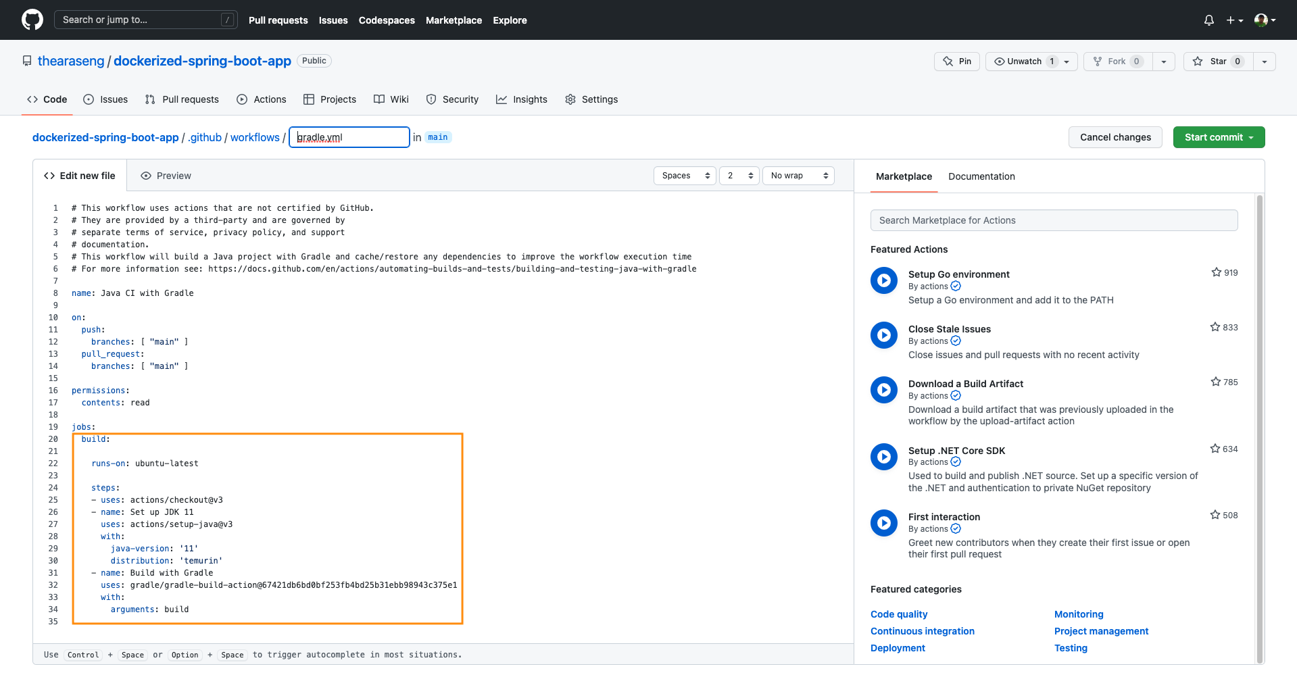Click the gradle.yml filename input

pos(349,137)
